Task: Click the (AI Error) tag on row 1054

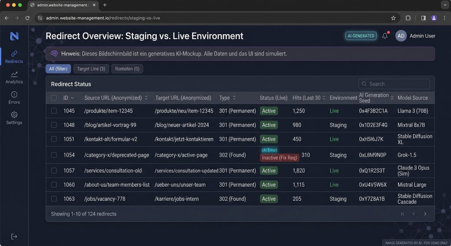Action: [269, 150]
